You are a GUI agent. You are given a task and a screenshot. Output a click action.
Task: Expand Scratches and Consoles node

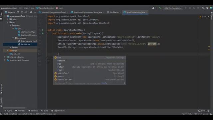5,60
